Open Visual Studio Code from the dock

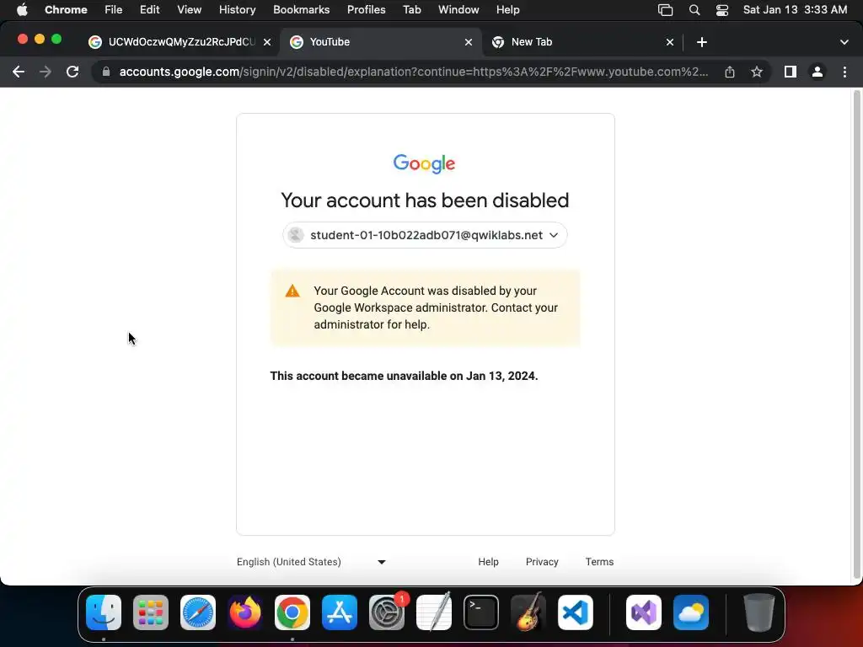576,612
